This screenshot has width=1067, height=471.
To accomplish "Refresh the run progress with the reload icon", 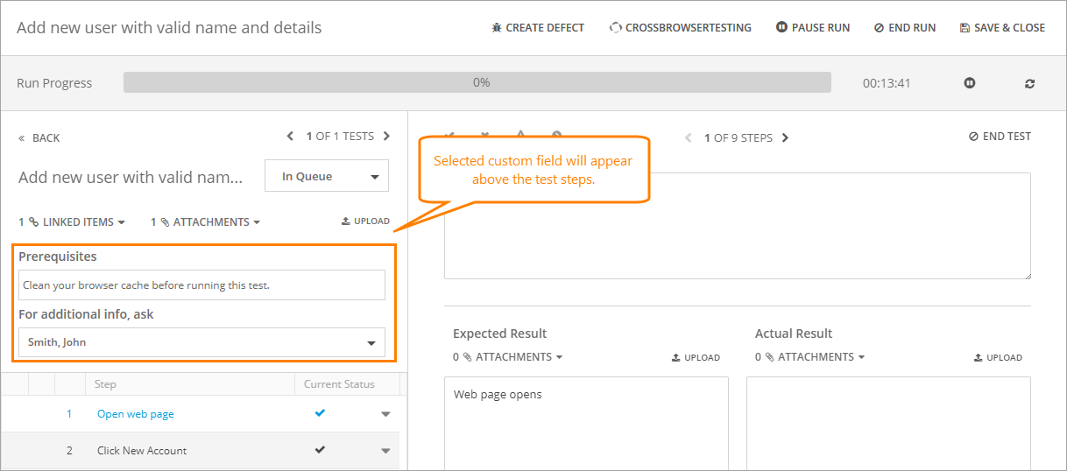I will pyautogui.click(x=1029, y=83).
